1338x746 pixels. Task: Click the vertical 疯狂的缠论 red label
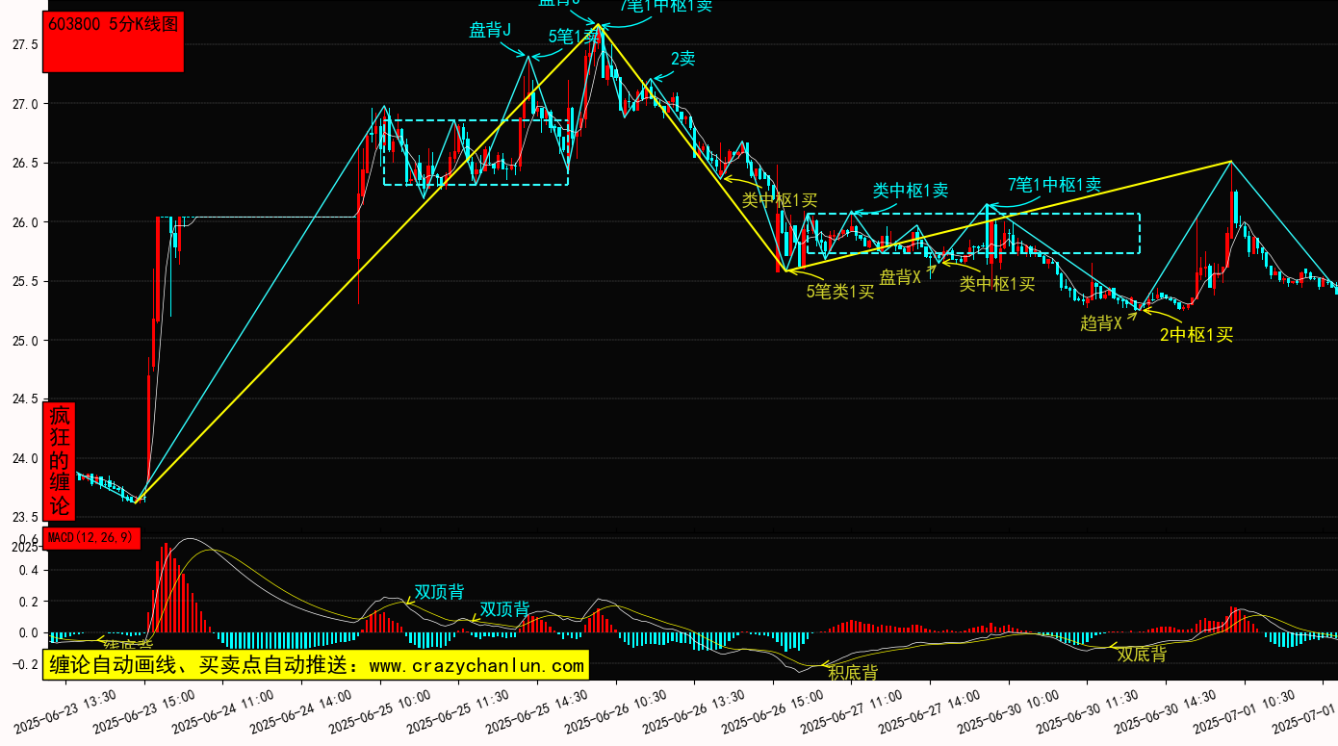click(60, 461)
